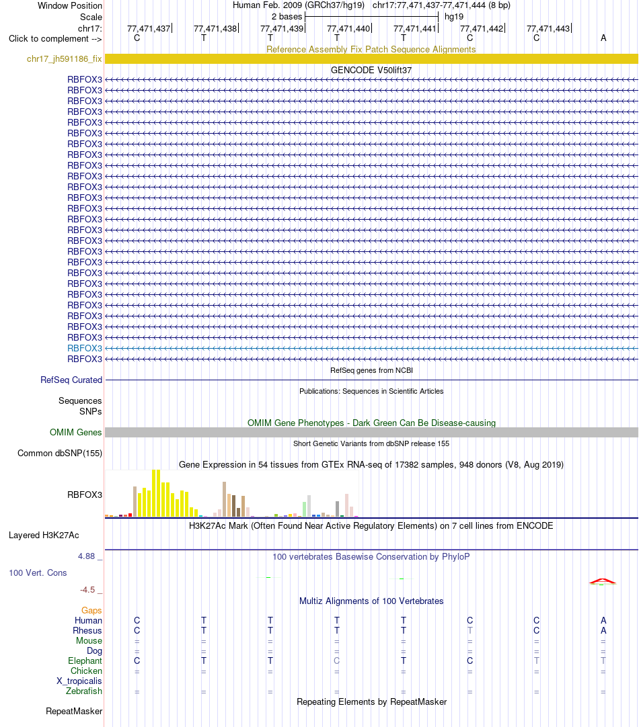Screen dimensions: 639x727
Task: Open the GTEx 'Gene Expression in 54 tissues' title
Action: [x=371, y=464]
